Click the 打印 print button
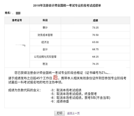The height and width of the screenshot is (116, 134). pos(59,113)
